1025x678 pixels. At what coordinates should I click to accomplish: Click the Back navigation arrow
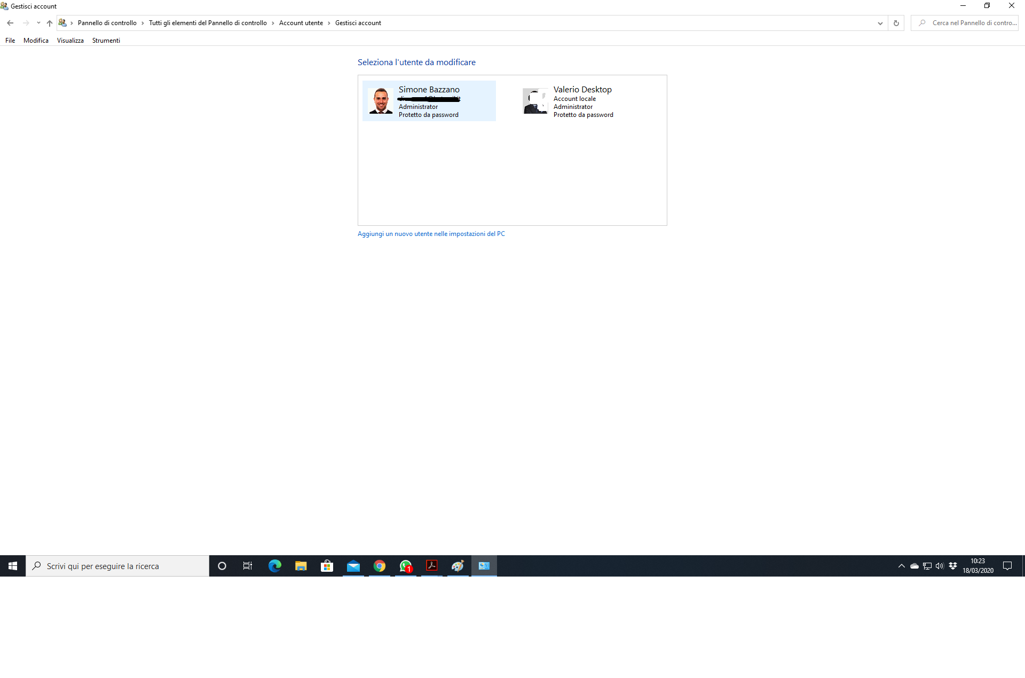pyautogui.click(x=10, y=23)
